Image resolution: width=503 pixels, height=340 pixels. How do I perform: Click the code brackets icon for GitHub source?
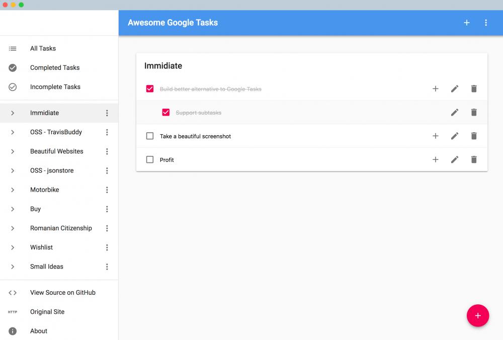click(x=13, y=293)
